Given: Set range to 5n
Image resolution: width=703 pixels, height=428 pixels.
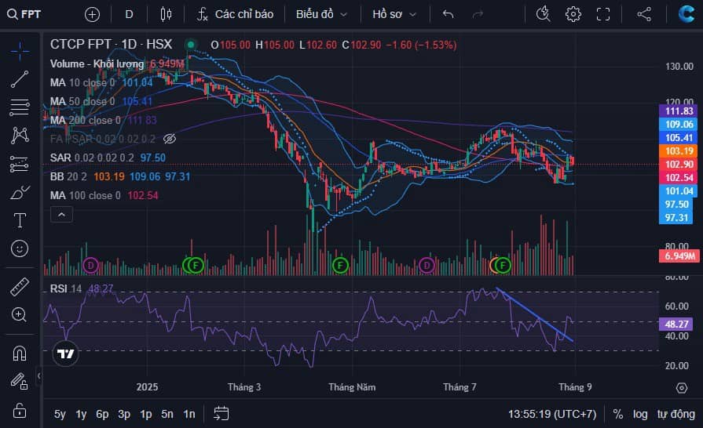Looking at the screenshot, I should coord(167,414).
